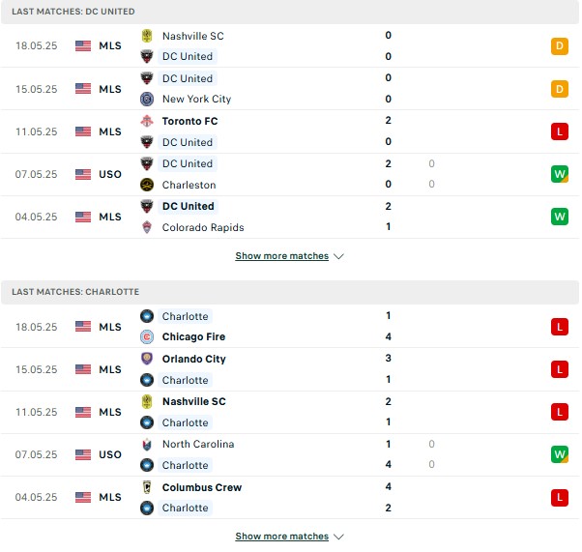Click the Nashville SC crest in DC United matches

pos(147,36)
